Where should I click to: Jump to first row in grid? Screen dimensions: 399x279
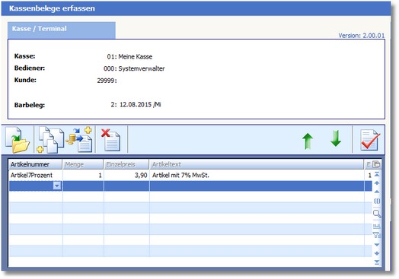pos(377,174)
